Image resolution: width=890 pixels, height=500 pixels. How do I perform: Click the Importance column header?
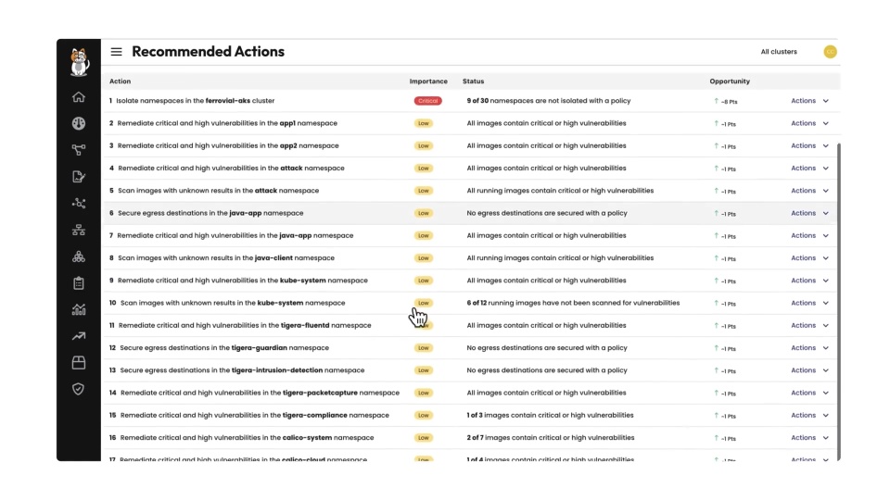(428, 81)
